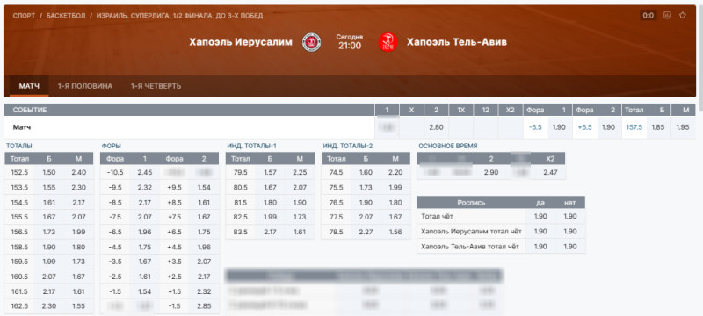Screen dimensions: 703x316
Task: Open the match statistics icon beside the score
Action: click(x=668, y=15)
